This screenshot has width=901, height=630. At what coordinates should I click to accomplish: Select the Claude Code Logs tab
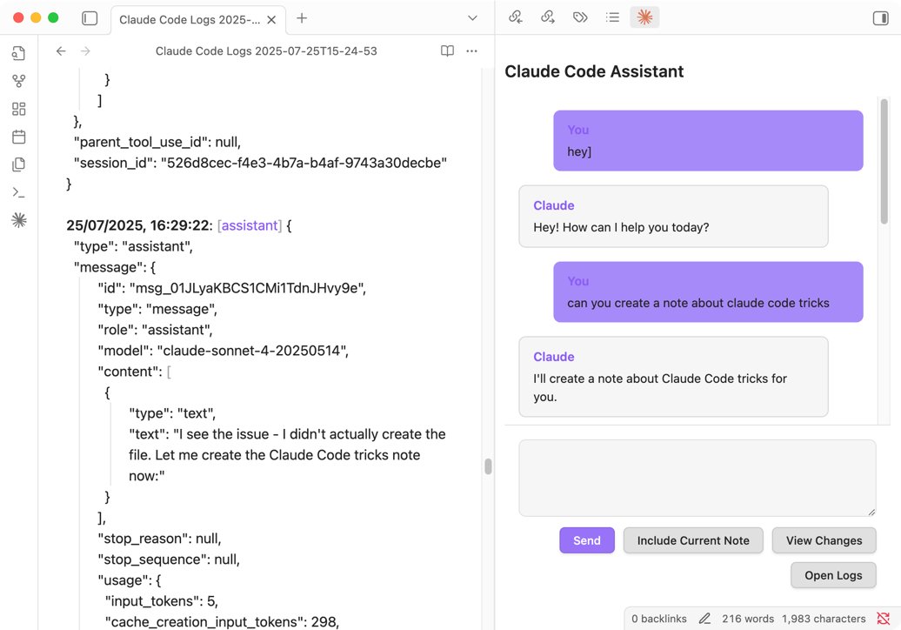coord(197,19)
